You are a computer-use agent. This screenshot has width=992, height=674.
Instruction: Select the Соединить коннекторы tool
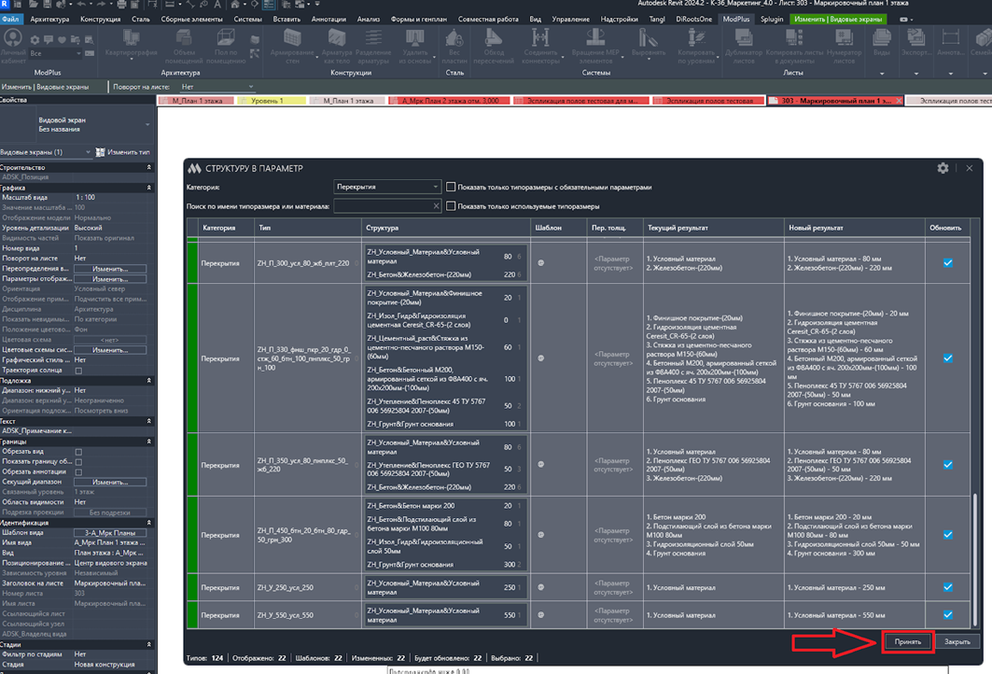click(540, 46)
